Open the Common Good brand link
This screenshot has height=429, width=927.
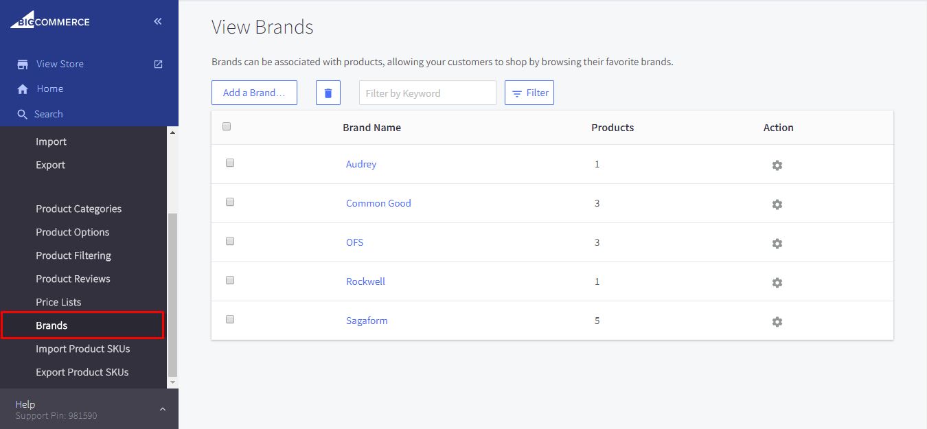click(378, 203)
